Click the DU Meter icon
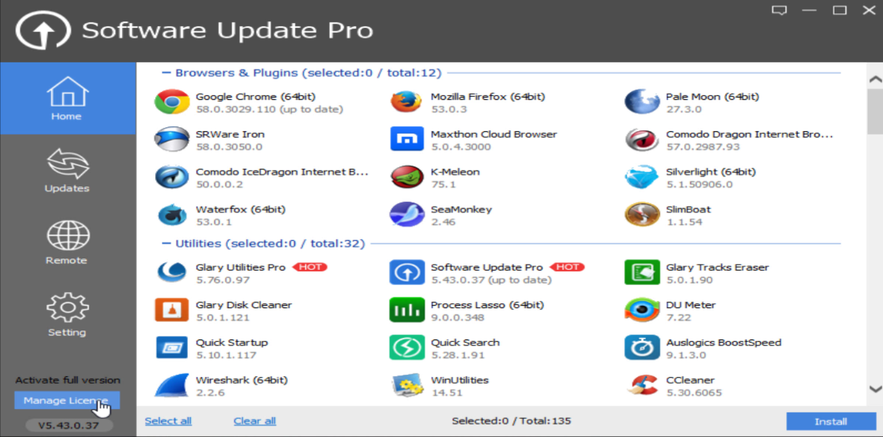Image resolution: width=883 pixels, height=437 pixels. (x=642, y=310)
